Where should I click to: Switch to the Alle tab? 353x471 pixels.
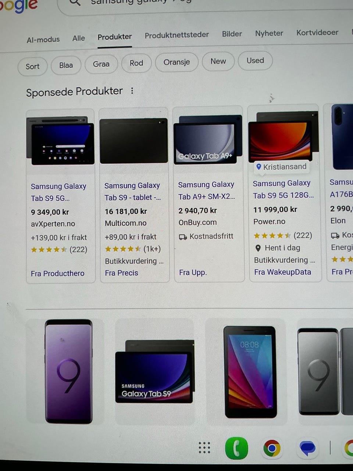click(79, 38)
